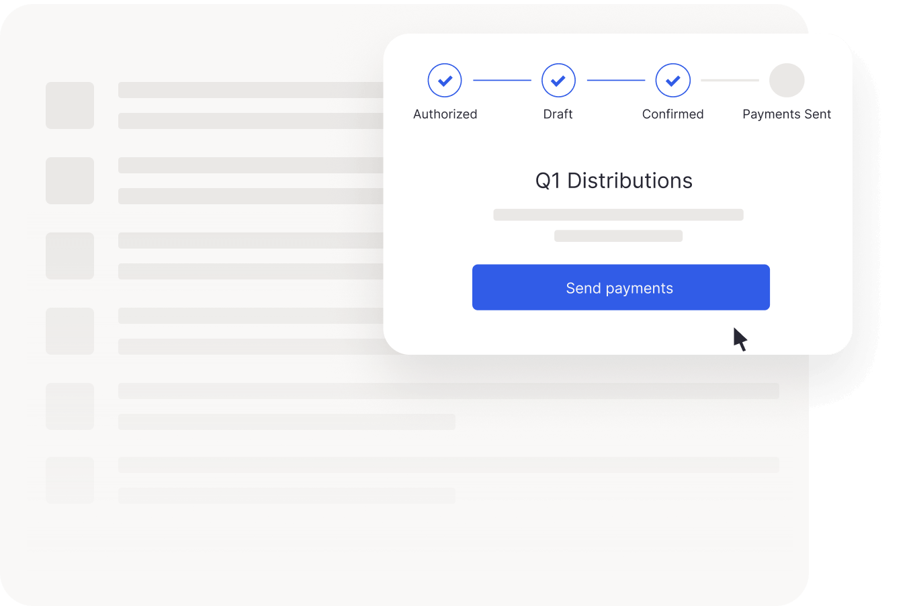Click the Draft step checkmark circle
This screenshot has width=913, height=606.
point(558,81)
